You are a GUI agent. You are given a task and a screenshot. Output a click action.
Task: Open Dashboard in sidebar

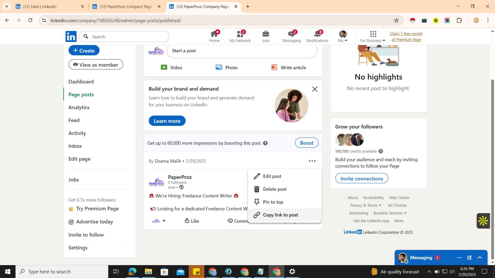pyautogui.click(x=81, y=82)
